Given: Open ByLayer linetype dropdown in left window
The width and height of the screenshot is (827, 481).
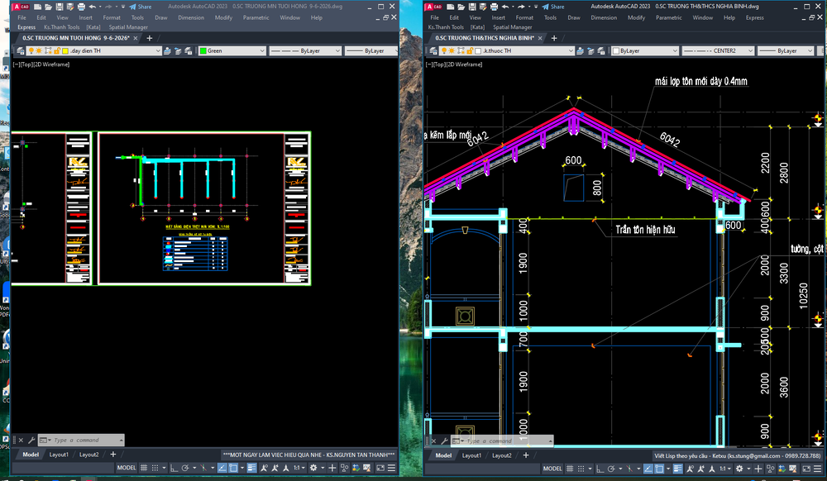Looking at the screenshot, I should [x=337, y=51].
